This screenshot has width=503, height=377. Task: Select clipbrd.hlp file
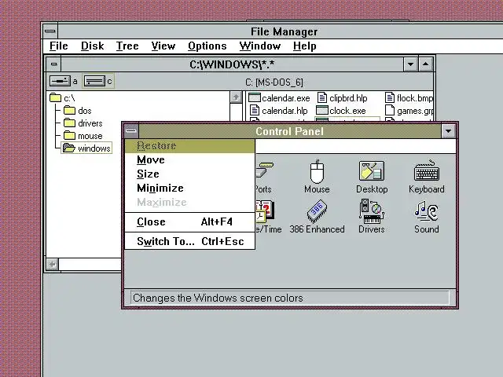343,97
